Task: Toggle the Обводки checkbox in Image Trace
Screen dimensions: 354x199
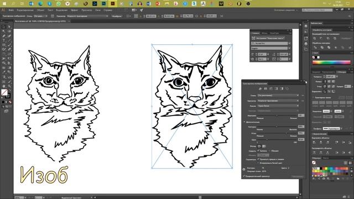Action: pos(269,151)
